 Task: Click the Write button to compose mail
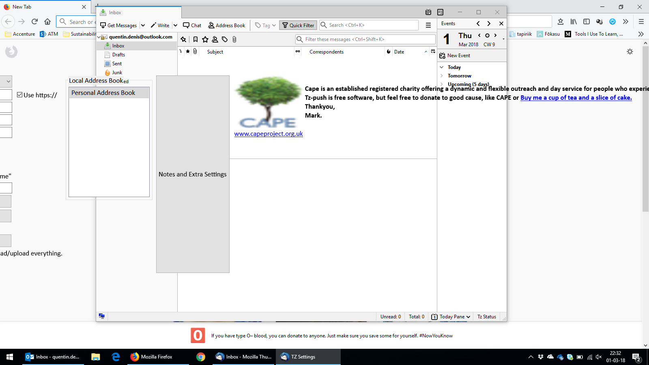160,25
